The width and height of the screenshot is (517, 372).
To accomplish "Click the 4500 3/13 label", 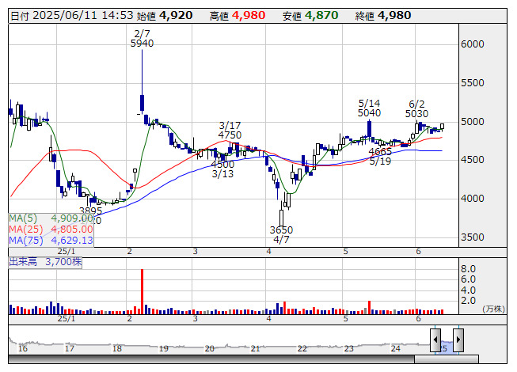I will tap(222, 169).
